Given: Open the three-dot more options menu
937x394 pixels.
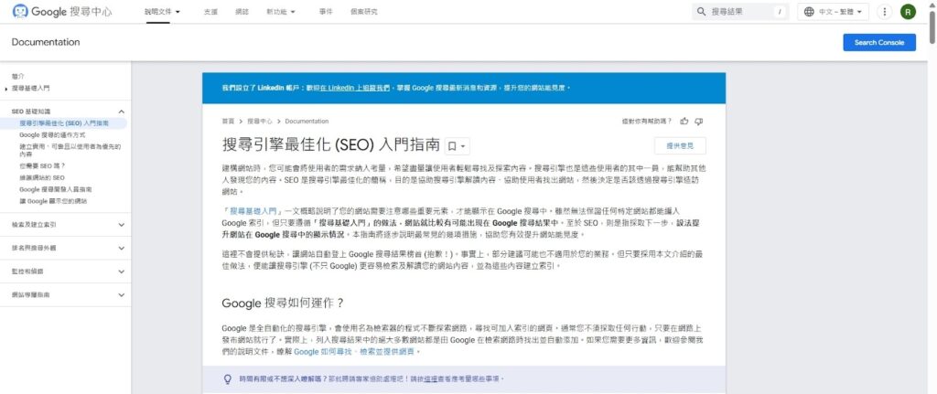Looking at the screenshot, I should [884, 12].
